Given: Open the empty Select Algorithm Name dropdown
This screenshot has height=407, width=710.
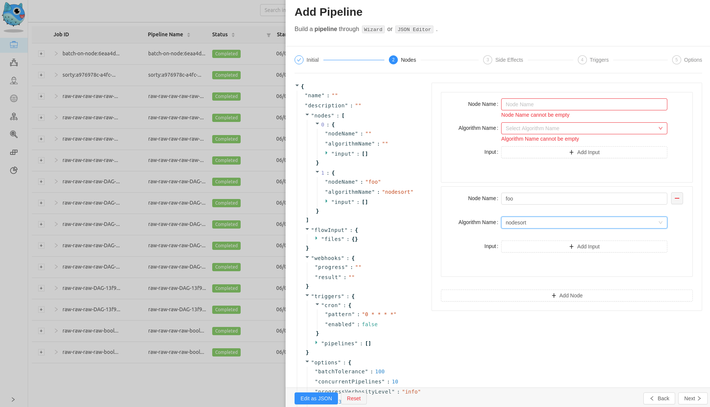Looking at the screenshot, I should pos(583,128).
